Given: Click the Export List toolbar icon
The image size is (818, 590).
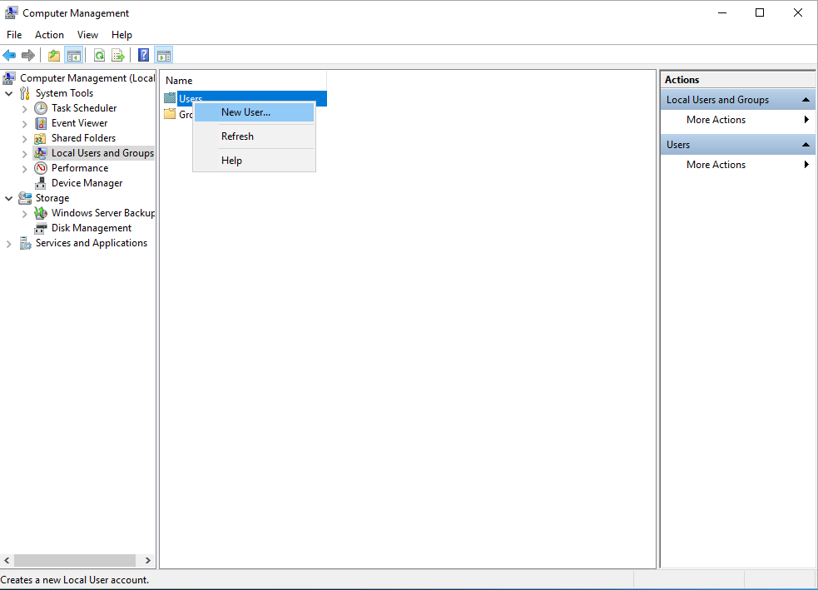Looking at the screenshot, I should pyautogui.click(x=118, y=55).
